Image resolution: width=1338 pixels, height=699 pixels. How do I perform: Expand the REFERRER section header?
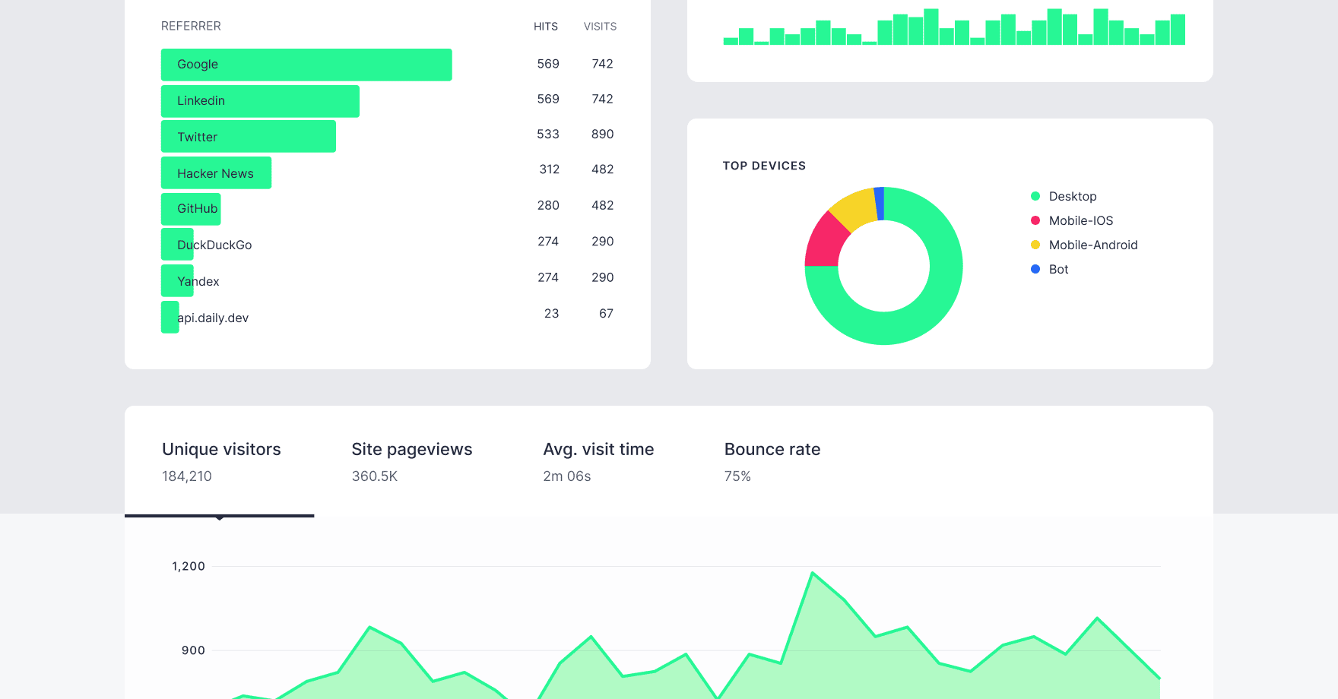click(191, 26)
